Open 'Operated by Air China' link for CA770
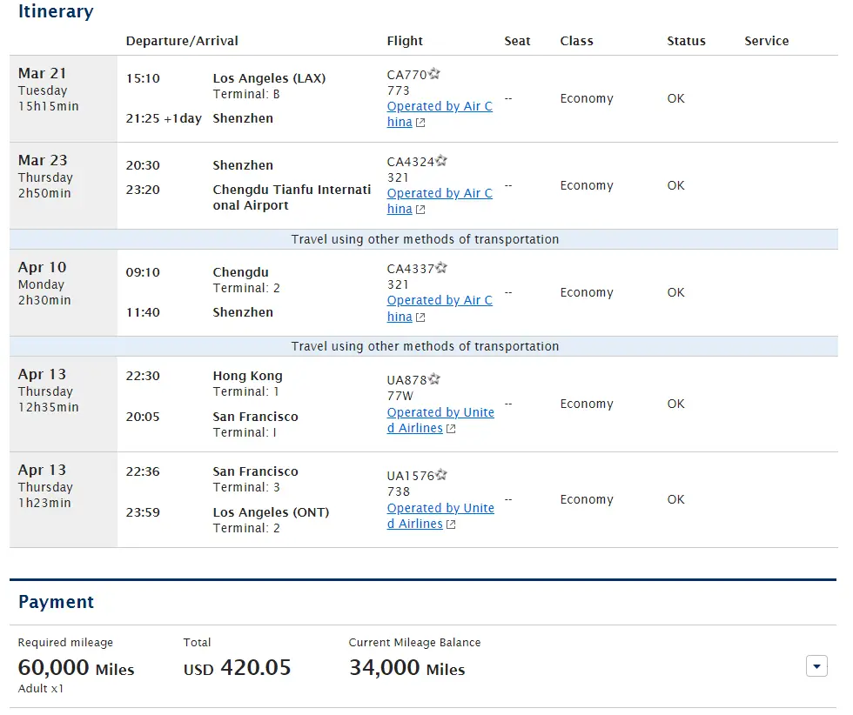Viewport: 853px width, 715px height. tap(440, 114)
